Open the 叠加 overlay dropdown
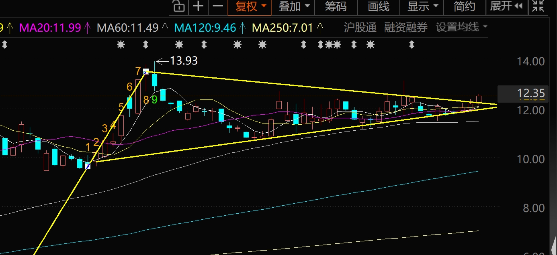This screenshot has height=255, width=557. (x=294, y=6)
